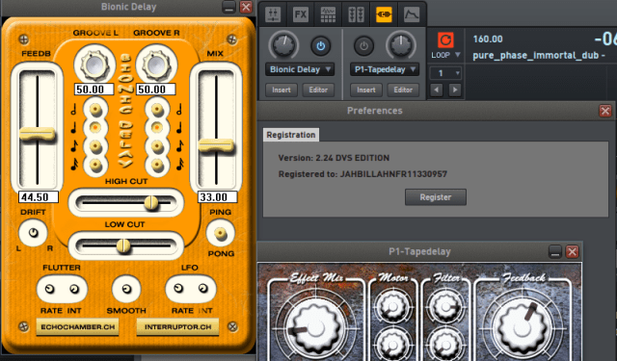Select eighth note on right delay channel
The image size is (617, 361).
tap(157, 146)
